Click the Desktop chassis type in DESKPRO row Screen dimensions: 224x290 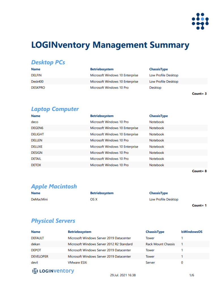pos(155,88)
